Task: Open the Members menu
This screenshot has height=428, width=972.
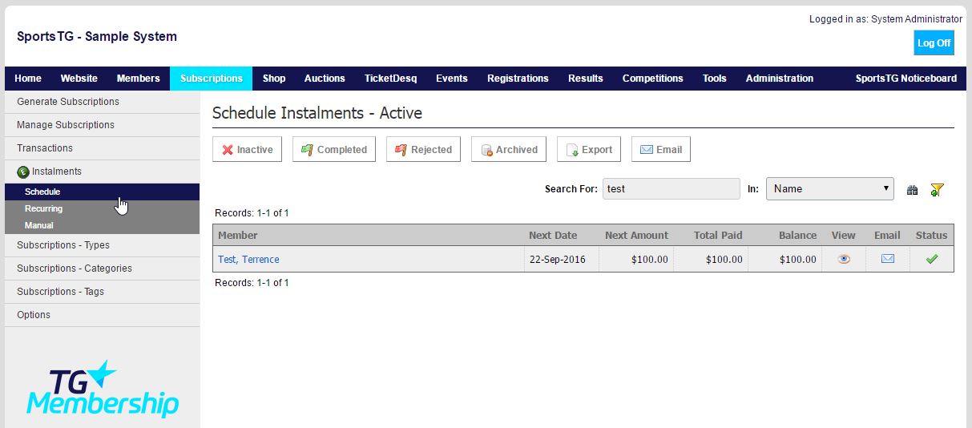Action: 139,79
